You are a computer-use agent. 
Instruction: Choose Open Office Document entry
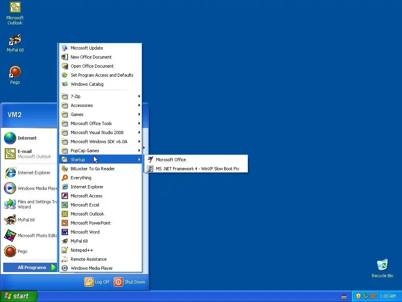(x=100, y=66)
